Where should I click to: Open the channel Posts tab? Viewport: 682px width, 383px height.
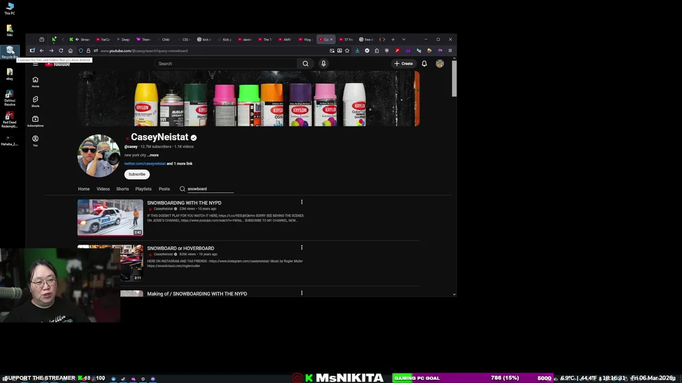pos(164,189)
